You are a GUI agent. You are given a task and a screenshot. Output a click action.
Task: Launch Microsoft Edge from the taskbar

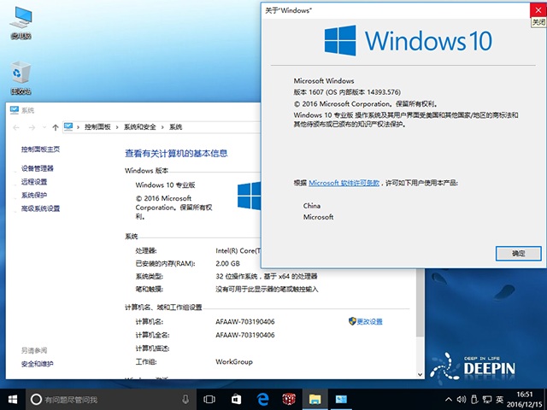point(263,399)
